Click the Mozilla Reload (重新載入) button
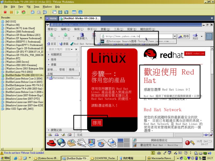215x161 pixels. click(82, 36)
